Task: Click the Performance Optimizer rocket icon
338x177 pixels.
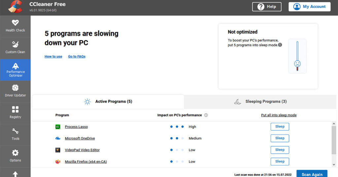Action: click(15, 66)
